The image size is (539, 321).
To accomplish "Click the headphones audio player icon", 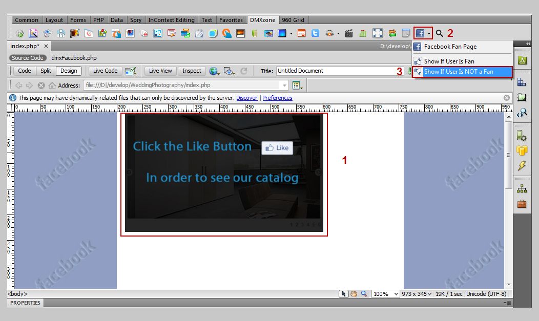I will pyautogui.click(x=329, y=33).
